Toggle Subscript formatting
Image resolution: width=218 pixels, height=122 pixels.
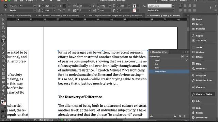point(64,10)
